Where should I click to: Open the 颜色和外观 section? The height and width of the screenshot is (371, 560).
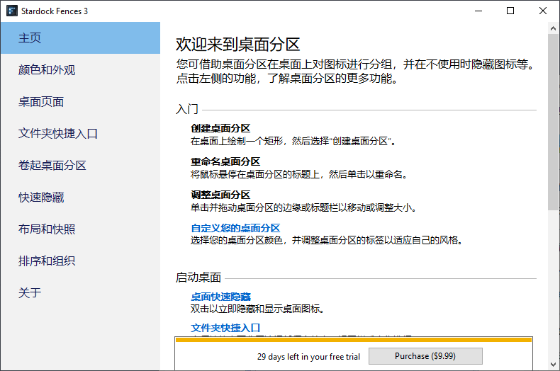click(80, 70)
